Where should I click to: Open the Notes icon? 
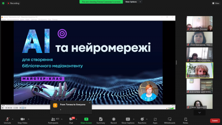(185, 119)
